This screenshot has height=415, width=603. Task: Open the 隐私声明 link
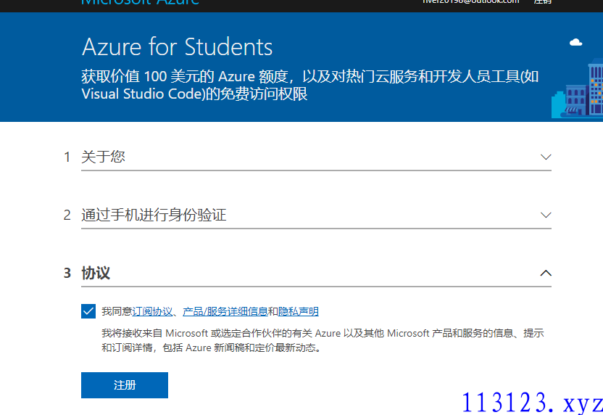click(x=299, y=311)
